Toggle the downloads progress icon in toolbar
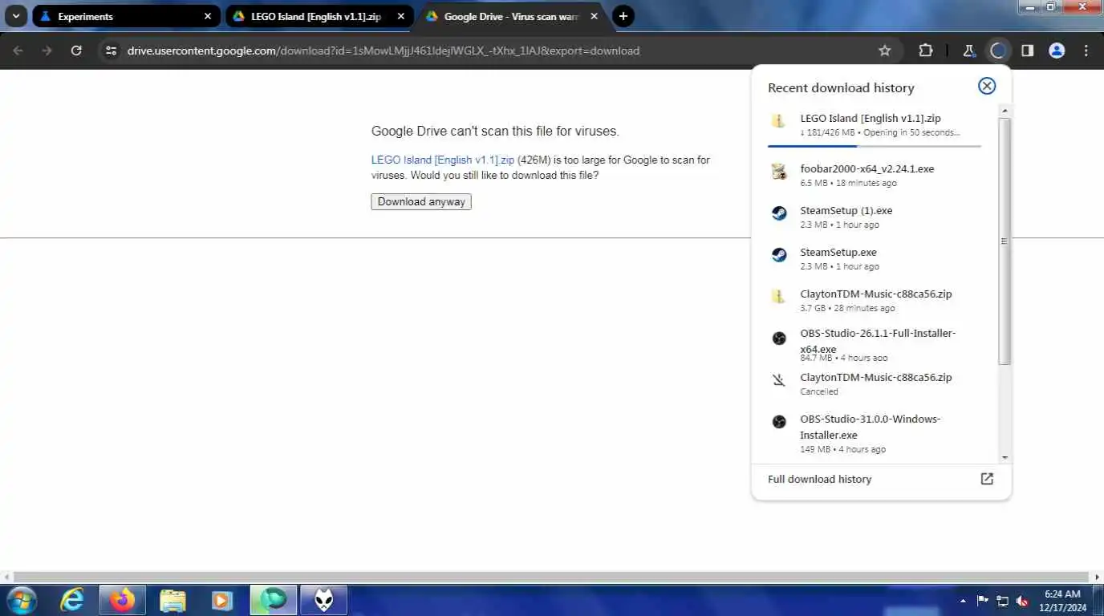The width and height of the screenshot is (1104, 616). click(x=998, y=51)
